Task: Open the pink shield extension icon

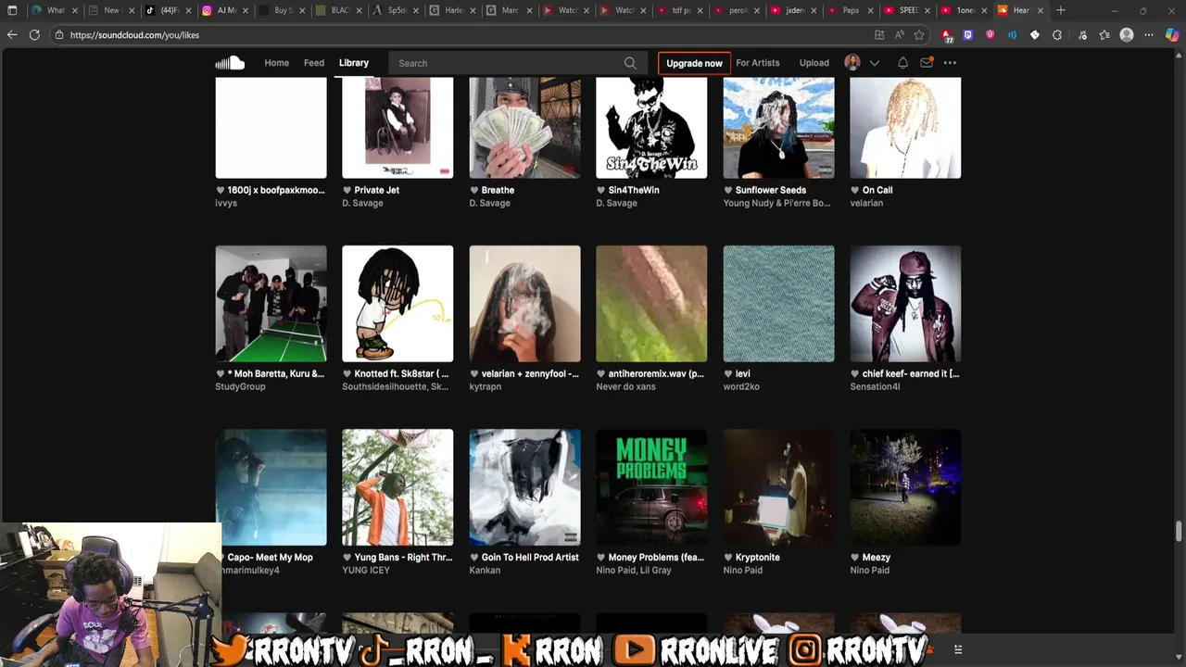Action: (990, 34)
